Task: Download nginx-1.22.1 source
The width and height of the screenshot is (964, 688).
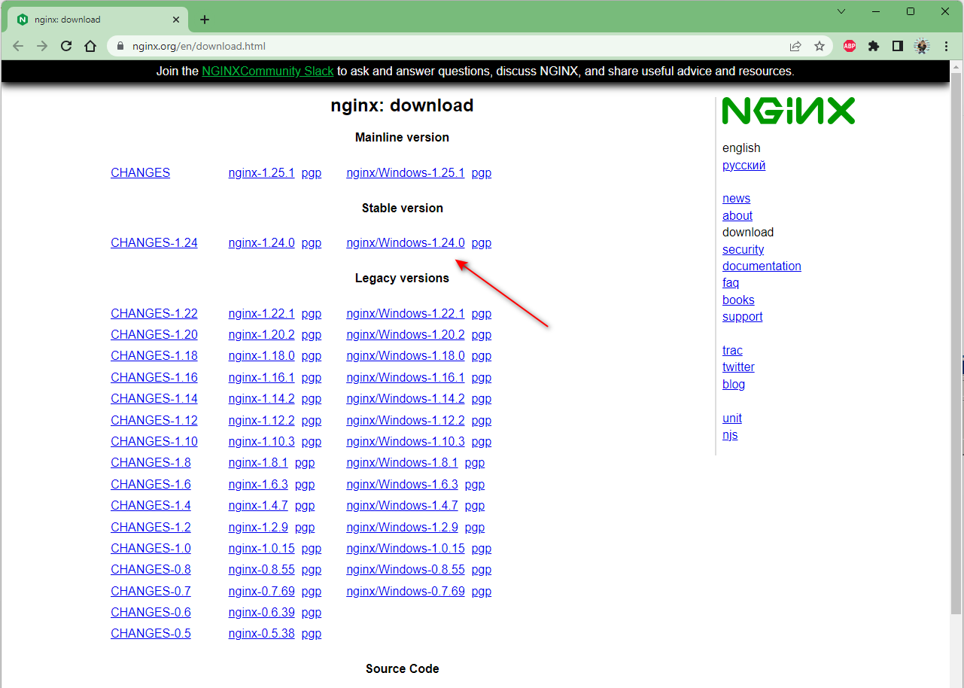Action: (261, 313)
